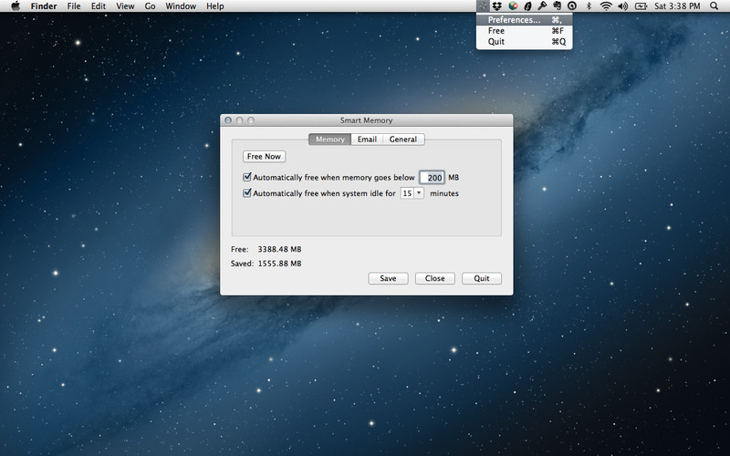This screenshot has height=456, width=730.
Task: Switch to the General tab
Action: pos(403,140)
